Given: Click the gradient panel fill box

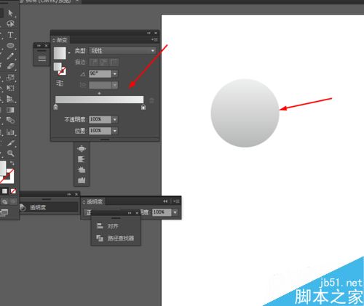Looking at the screenshot, I should coord(58,66).
